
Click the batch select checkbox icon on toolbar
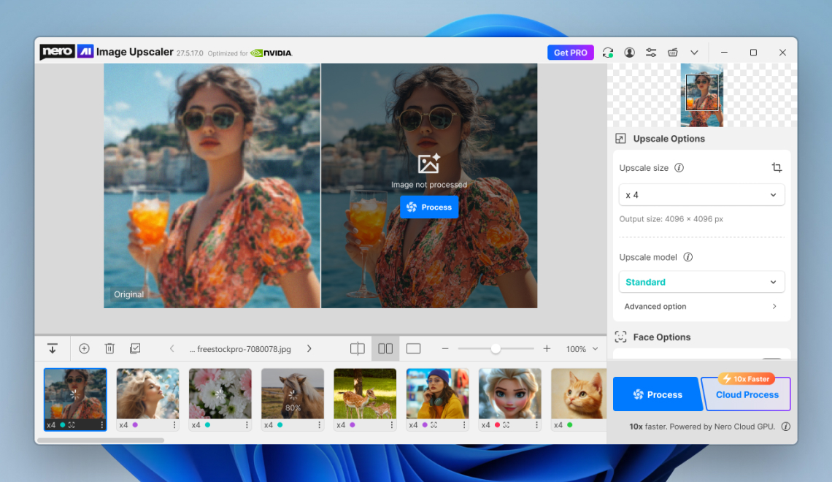pos(135,348)
